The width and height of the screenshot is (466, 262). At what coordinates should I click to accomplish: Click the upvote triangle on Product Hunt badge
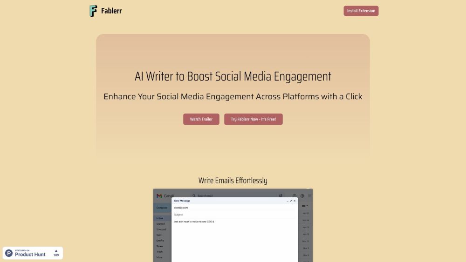[56, 251]
